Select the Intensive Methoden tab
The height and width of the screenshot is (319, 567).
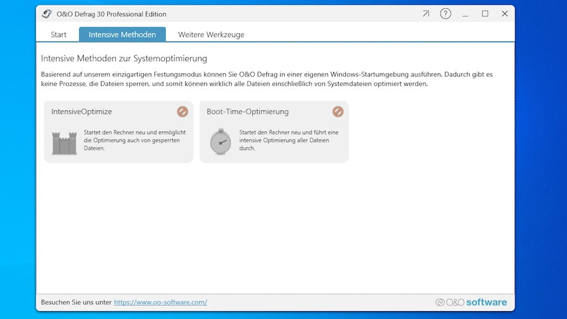[x=122, y=34]
